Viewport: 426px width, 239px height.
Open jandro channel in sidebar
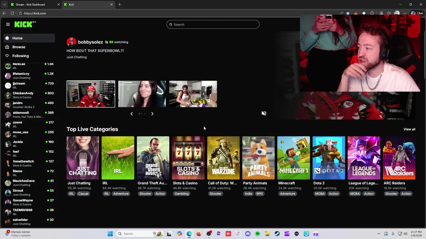[29, 105]
